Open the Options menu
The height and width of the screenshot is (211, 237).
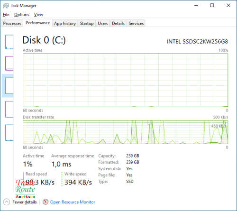(x=22, y=15)
